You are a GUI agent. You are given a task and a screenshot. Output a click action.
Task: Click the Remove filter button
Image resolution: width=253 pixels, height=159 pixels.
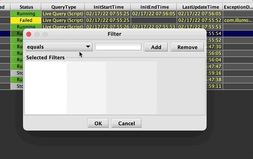[x=187, y=47]
